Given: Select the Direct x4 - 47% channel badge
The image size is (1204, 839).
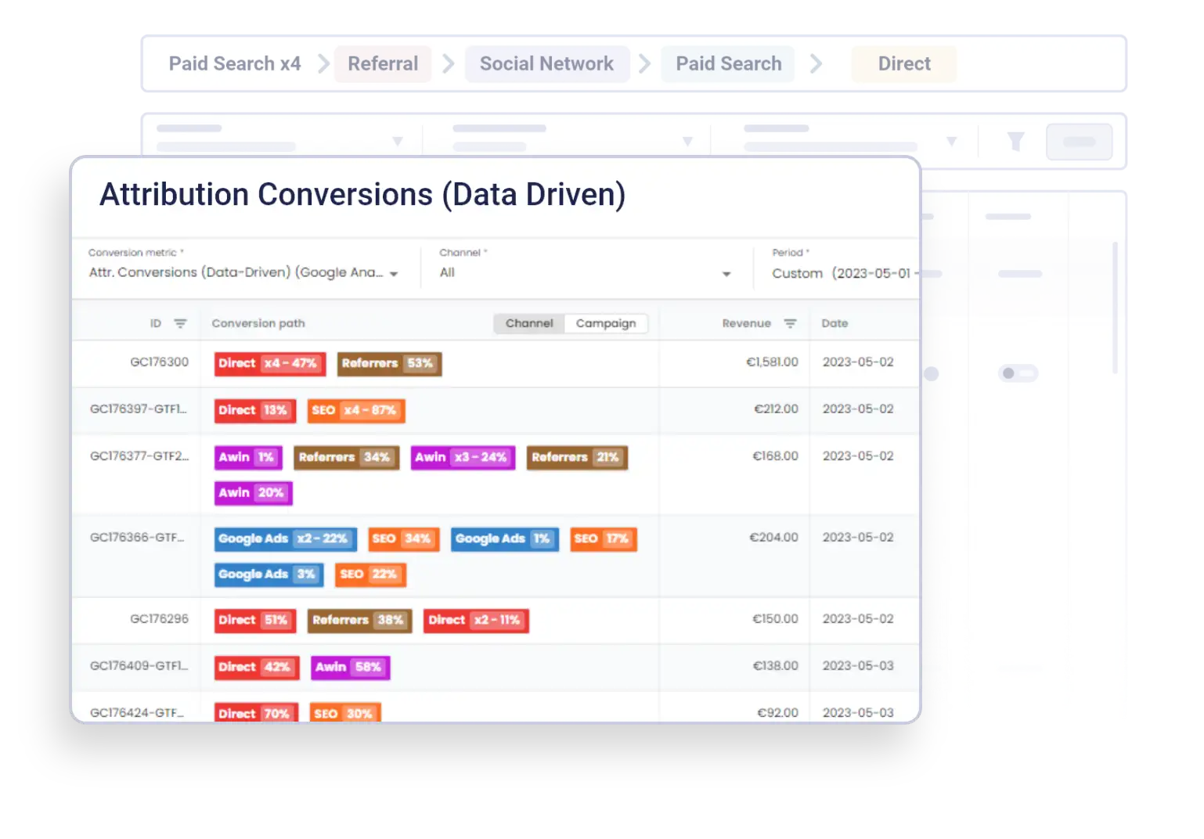Looking at the screenshot, I should (x=269, y=363).
